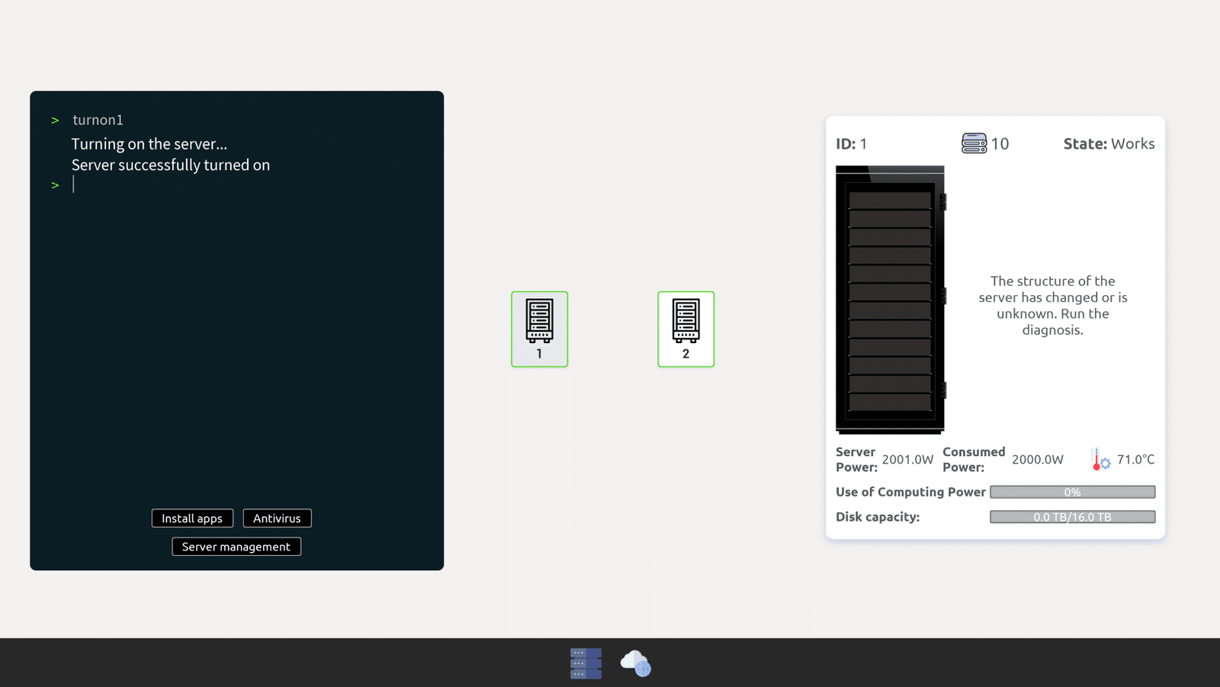1220x687 pixels.
Task: Click the temperature thermometer icon
Action: (1100, 459)
